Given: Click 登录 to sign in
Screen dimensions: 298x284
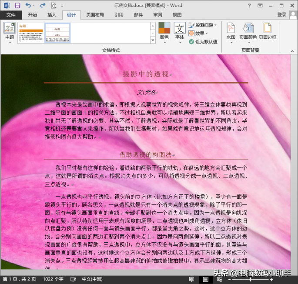Looking at the screenshot, I should pos(282,15).
